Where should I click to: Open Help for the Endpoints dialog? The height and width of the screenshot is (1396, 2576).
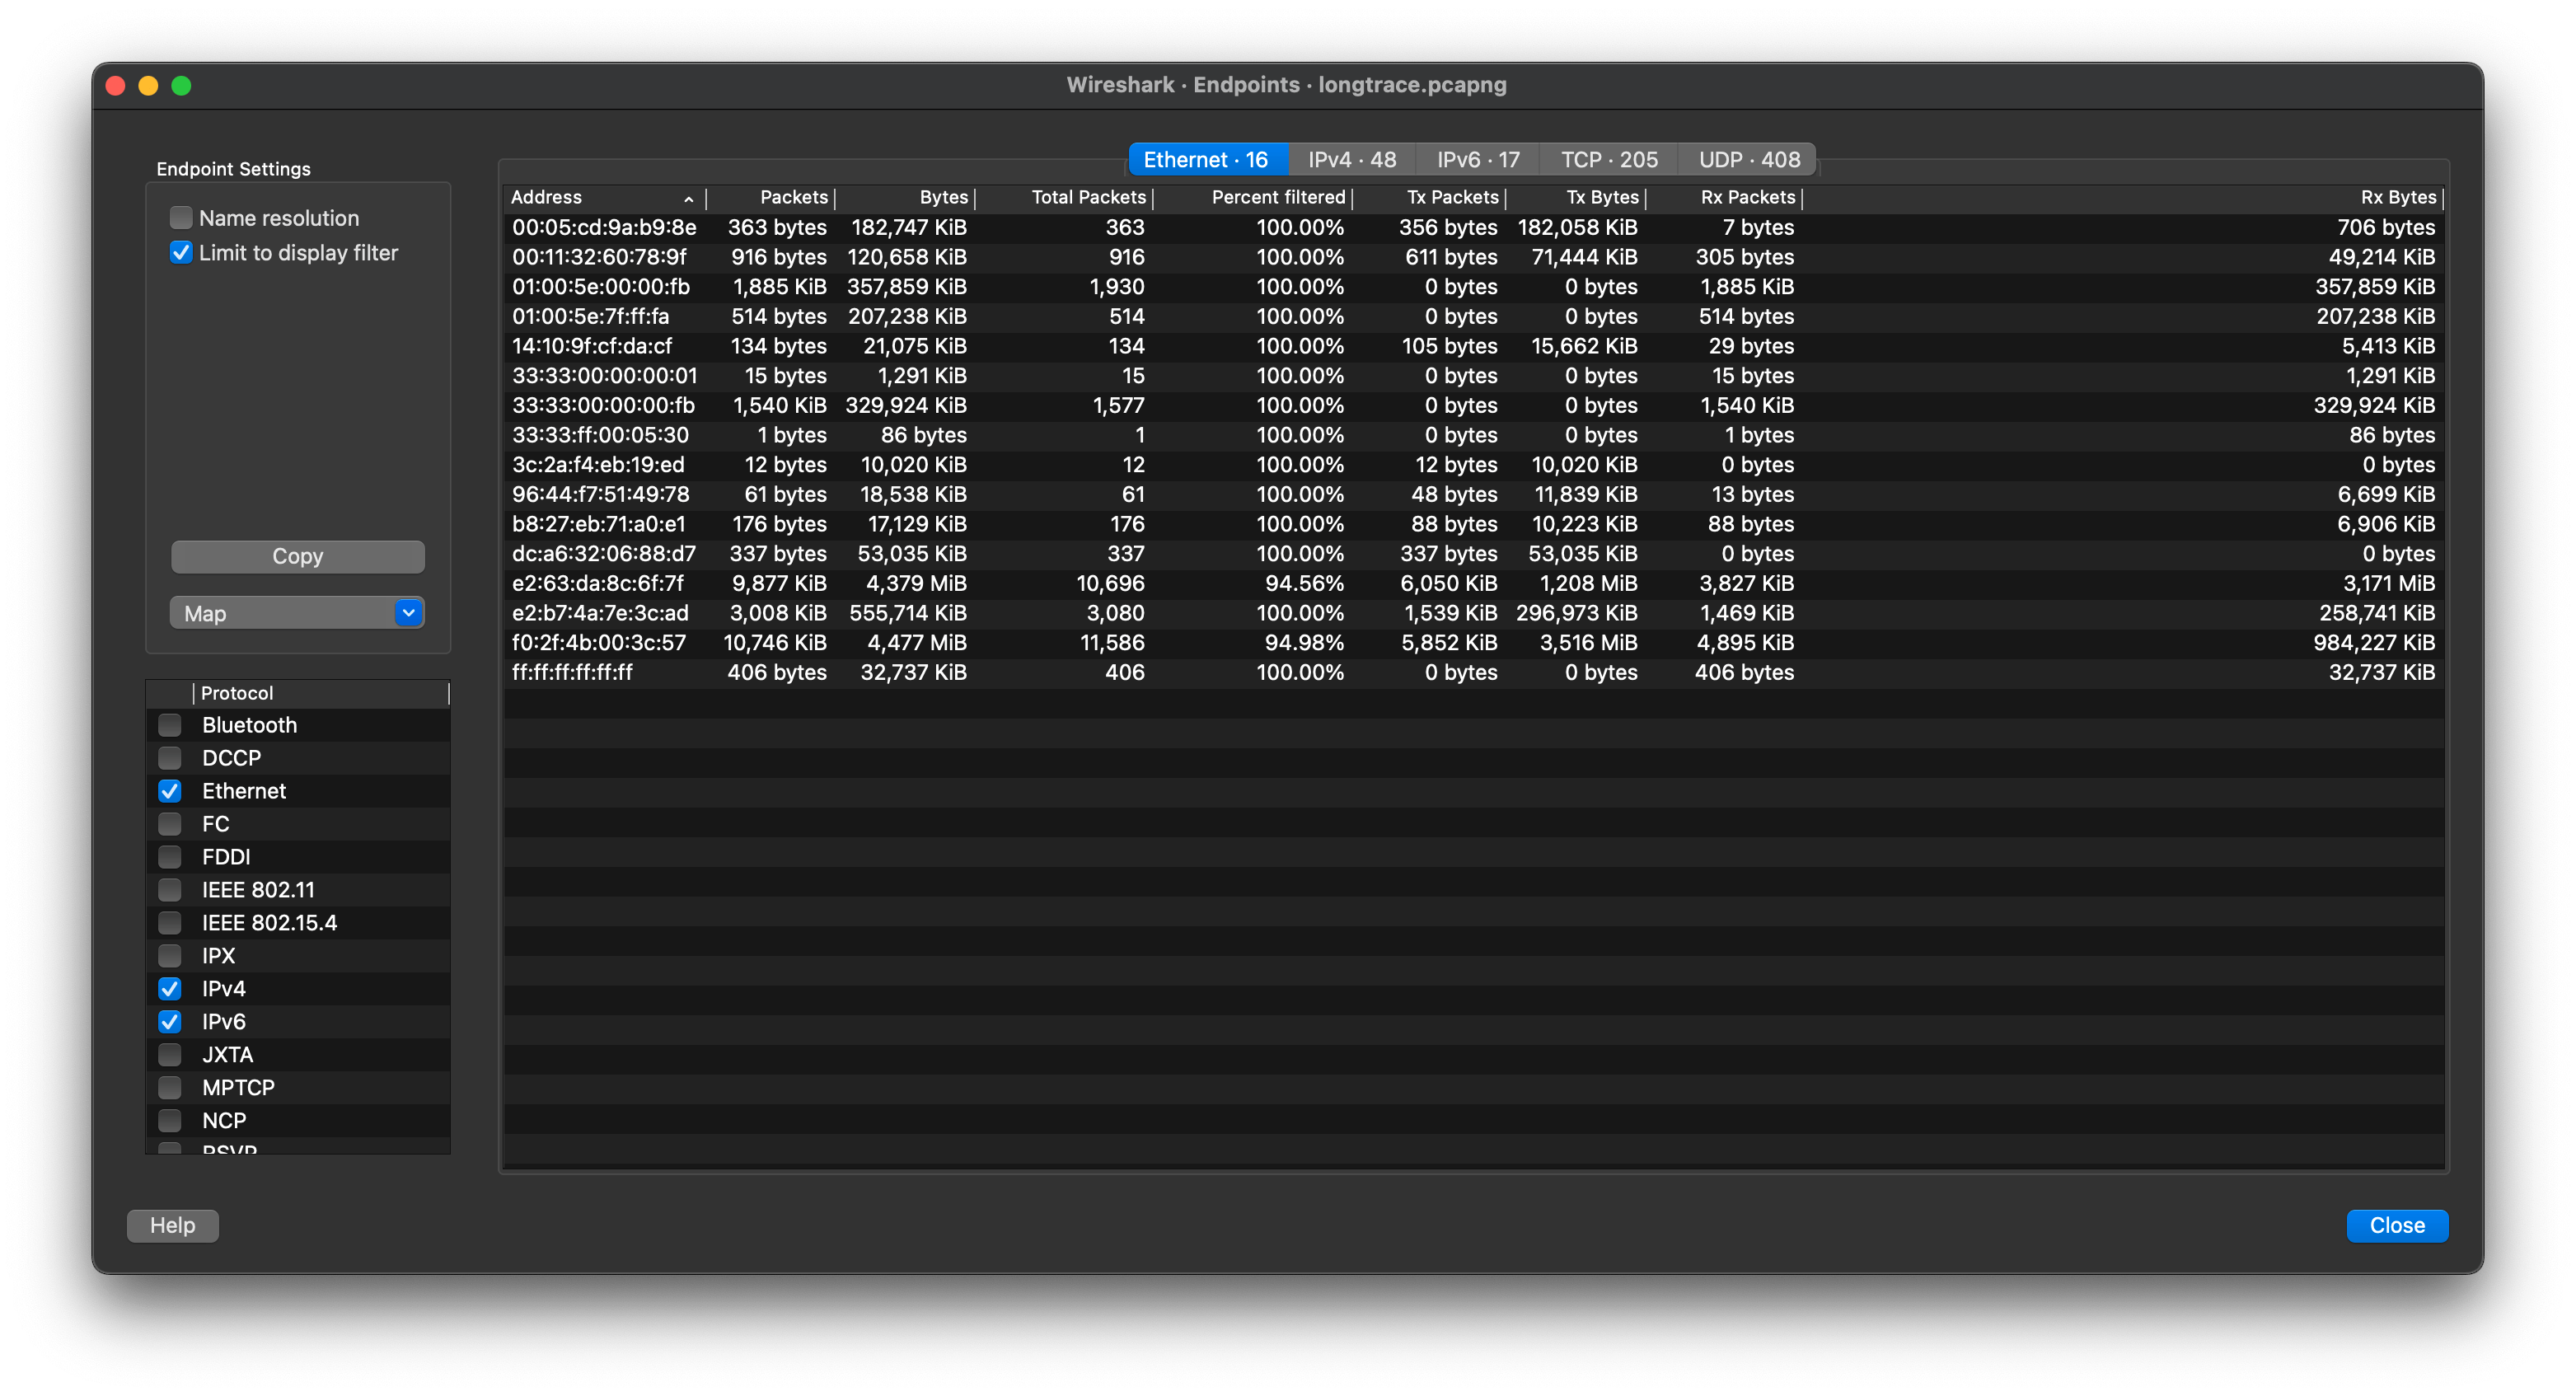(x=172, y=1225)
